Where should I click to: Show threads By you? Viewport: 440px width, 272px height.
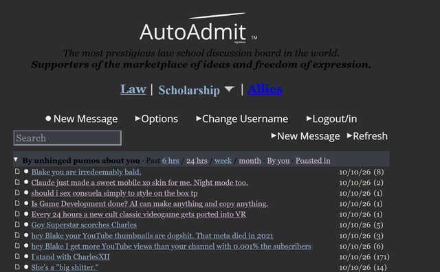pyautogui.click(x=278, y=161)
